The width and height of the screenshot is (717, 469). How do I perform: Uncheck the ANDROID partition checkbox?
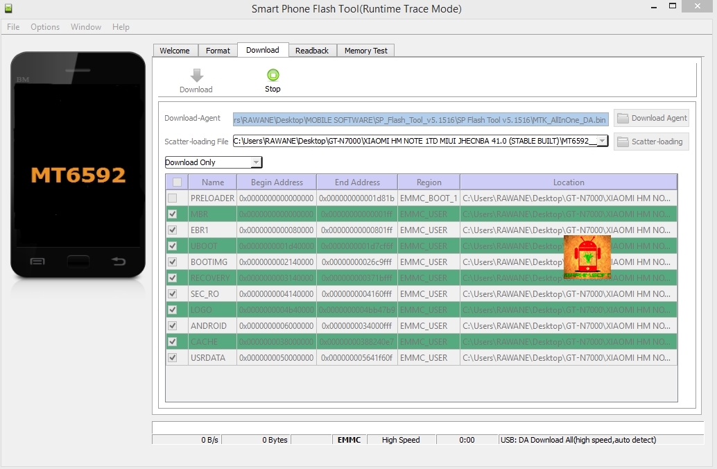pos(173,326)
